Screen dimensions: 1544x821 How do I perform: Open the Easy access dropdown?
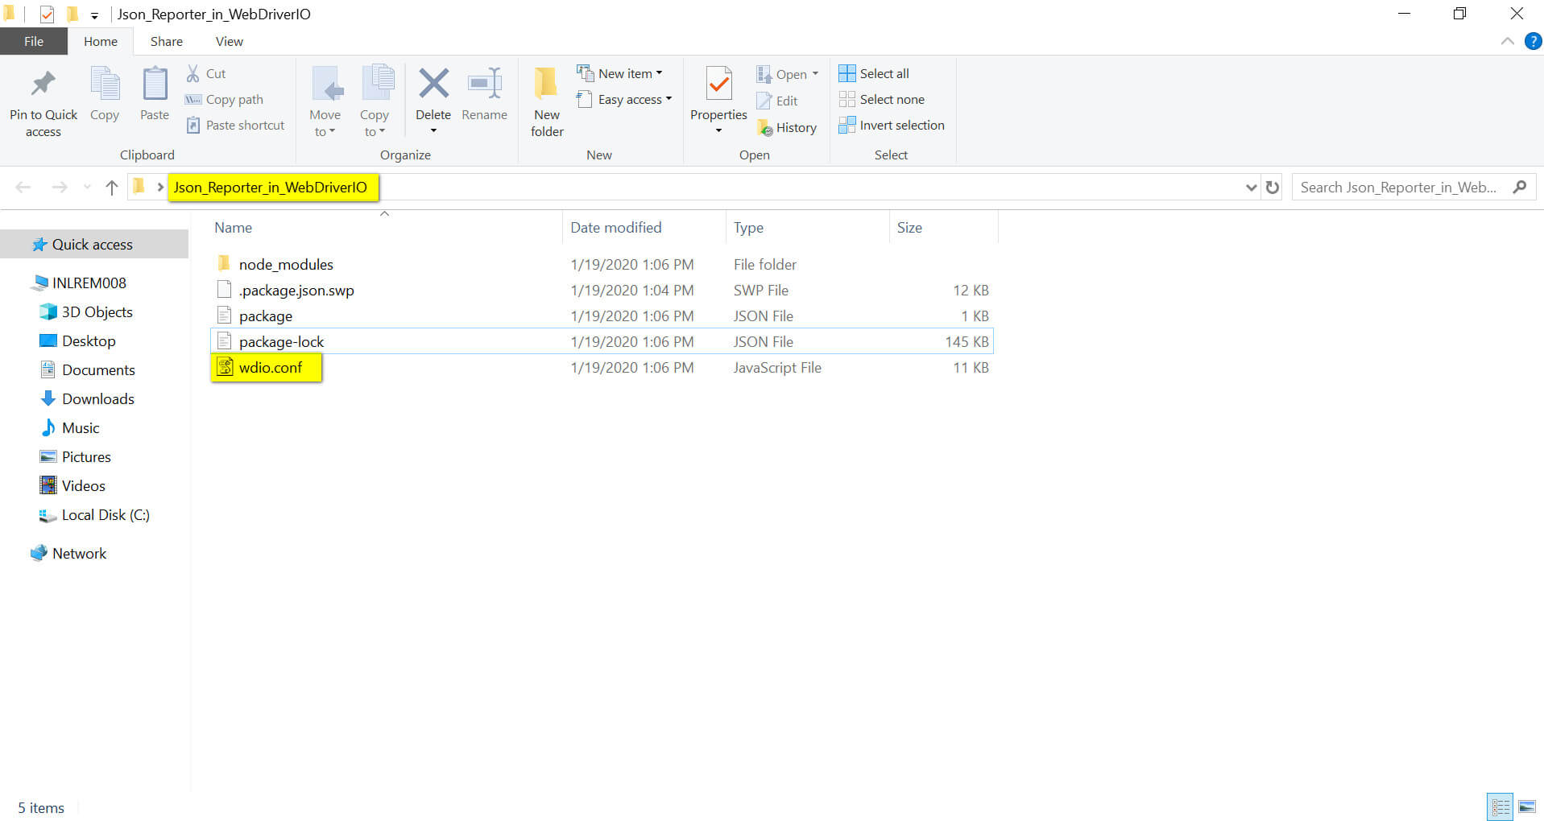tap(624, 99)
